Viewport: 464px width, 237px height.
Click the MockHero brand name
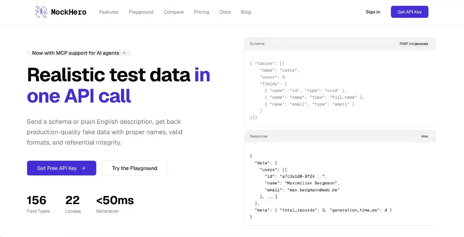point(69,12)
